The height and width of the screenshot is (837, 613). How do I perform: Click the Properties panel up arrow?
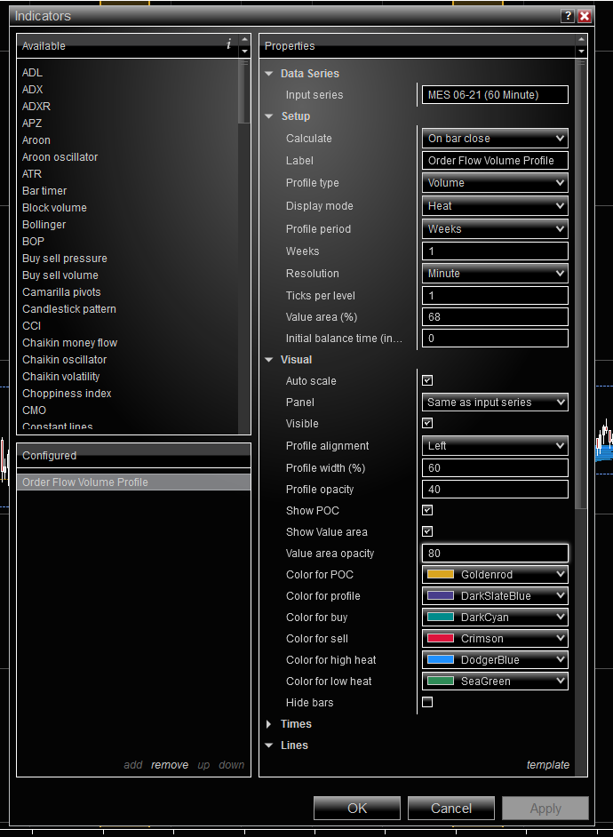tap(581, 39)
